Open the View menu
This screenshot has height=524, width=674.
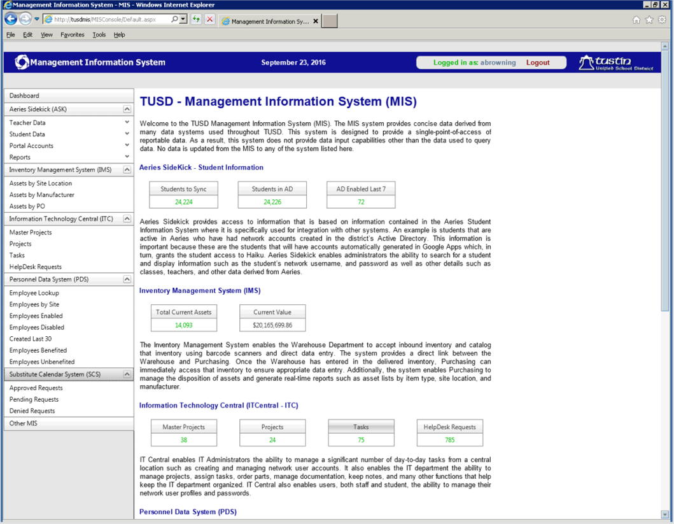[46, 35]
